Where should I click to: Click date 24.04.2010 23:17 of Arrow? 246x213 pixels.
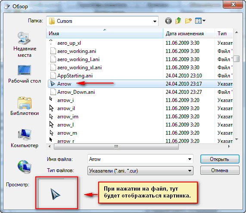[184, 84]
